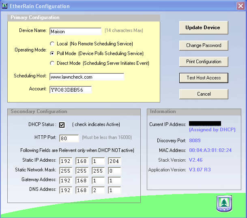The height and width of the screenshot is (218, 247).
Task: Click Static IP Address second octet field
Action: (82, 161)
